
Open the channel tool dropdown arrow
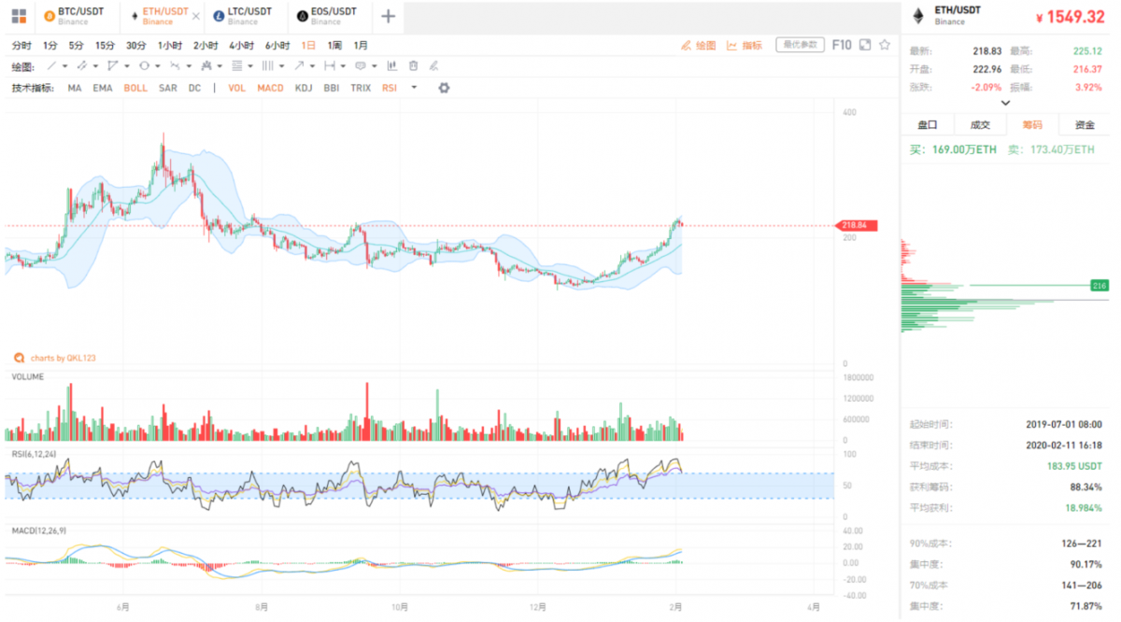click(96, 66)
